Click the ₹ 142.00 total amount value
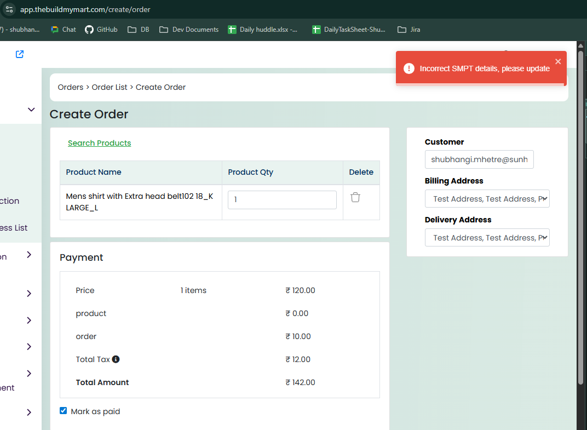Viewport: 587px width, 430px height. point(300,382)
